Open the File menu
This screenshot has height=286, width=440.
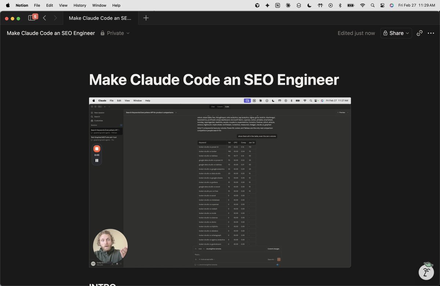pos(37,5)
